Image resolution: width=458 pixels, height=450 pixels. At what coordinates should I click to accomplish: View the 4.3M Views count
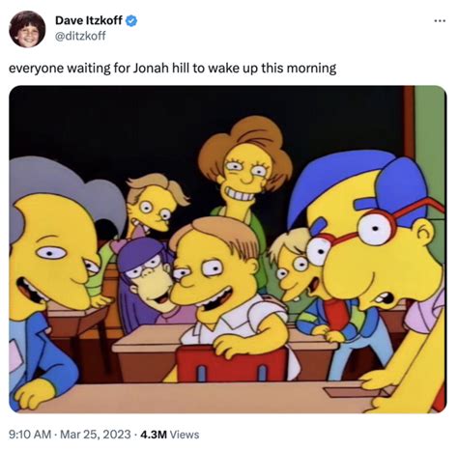[x=170, y=435]
